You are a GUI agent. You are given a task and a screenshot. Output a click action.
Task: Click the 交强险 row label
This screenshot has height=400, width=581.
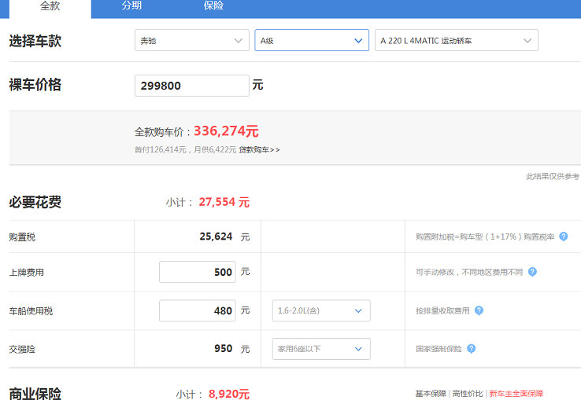coord(22,349)
